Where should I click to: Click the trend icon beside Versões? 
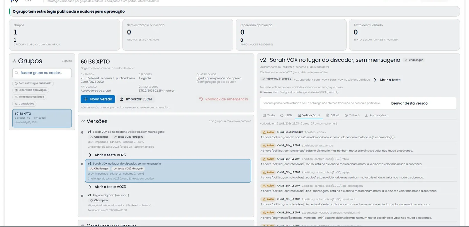[83, 121]
